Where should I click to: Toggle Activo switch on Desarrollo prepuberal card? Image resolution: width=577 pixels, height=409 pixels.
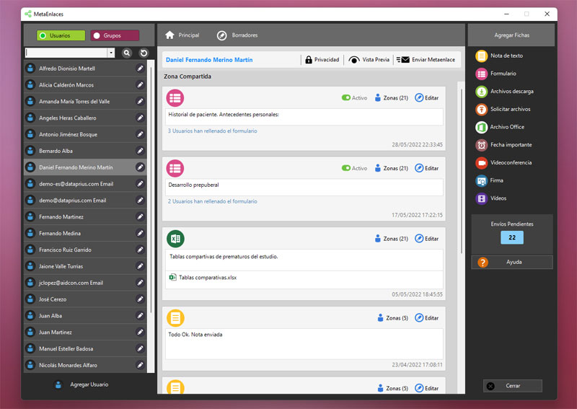346,168
